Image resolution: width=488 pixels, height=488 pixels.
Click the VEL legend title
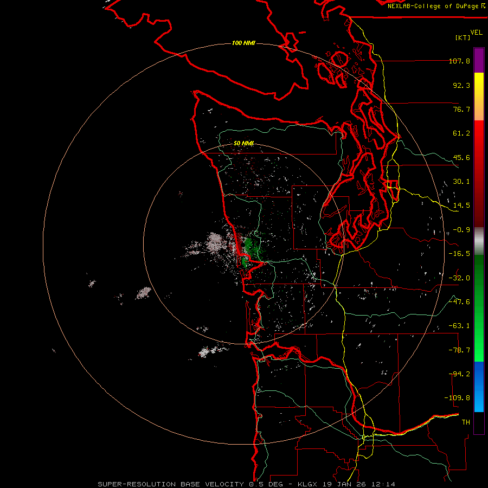coord(476,33)
